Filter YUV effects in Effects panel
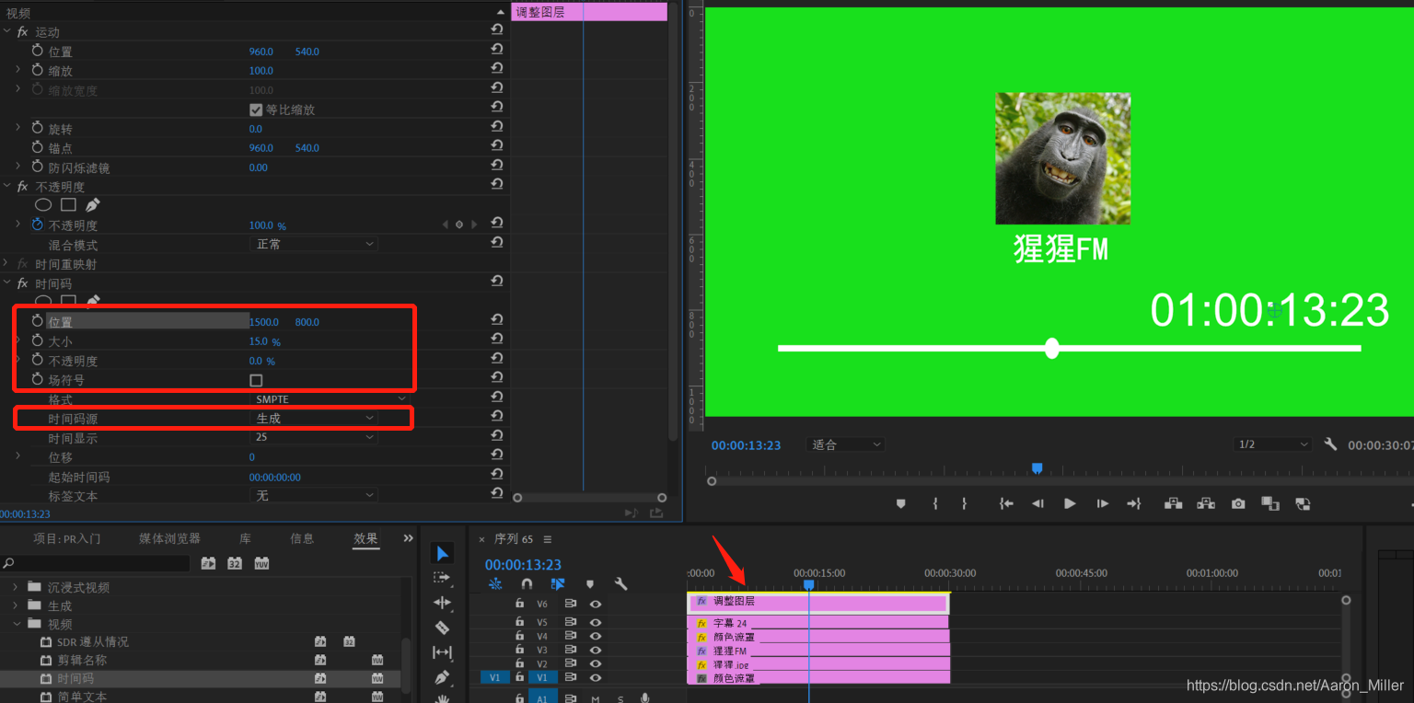This screenshot has height=703, width=1414. coord(261,563)
